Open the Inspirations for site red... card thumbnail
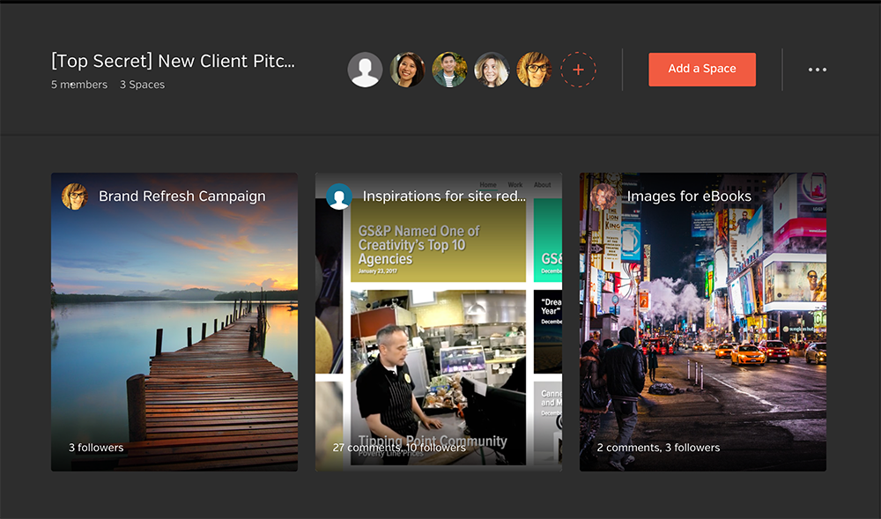The height and width of the screenshot is (519, 881). click(439, 322)
